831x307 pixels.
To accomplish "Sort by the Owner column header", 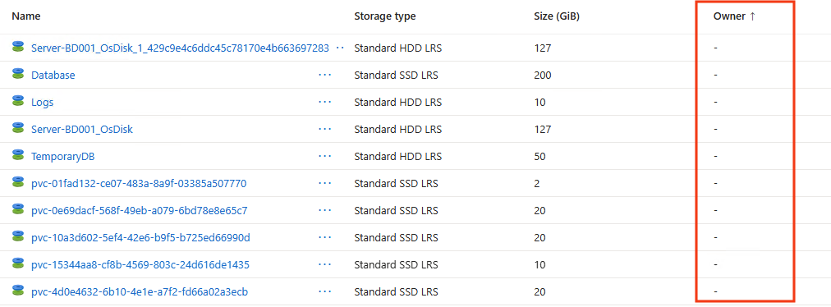I will 734,16.
